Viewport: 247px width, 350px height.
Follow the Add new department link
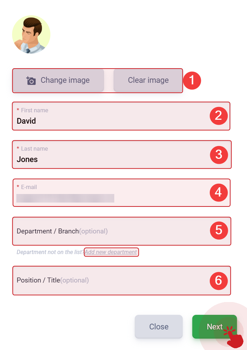tap(111, 252)
